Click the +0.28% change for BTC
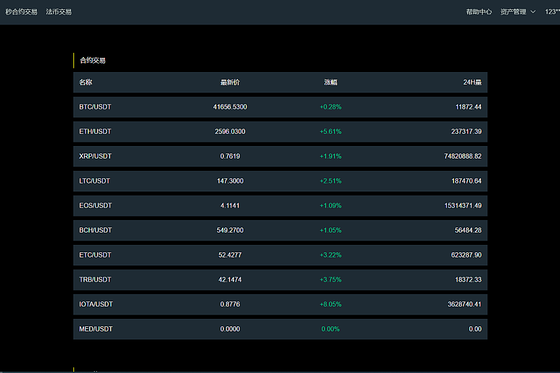The height and width of the screenshot is (373, 560). click(331, 107)
